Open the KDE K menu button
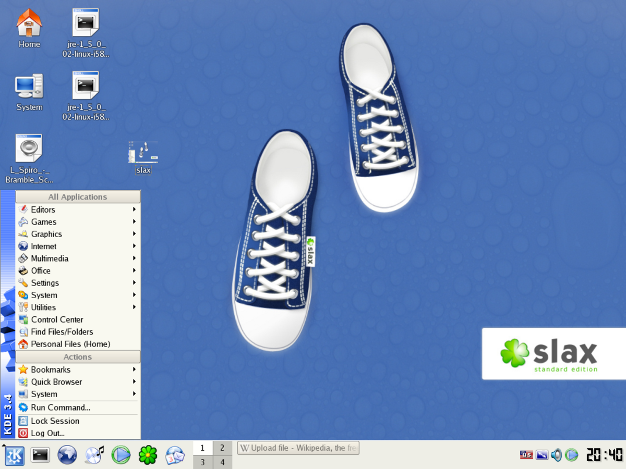Screen dimensions: 626x469 (x=15, y=455)
